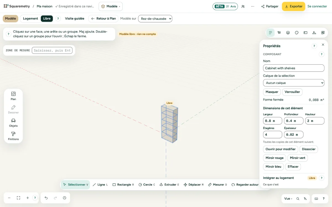Open the Calque de la sélection dropdown
Screen dimensions: 332x207
coord(294,83)
